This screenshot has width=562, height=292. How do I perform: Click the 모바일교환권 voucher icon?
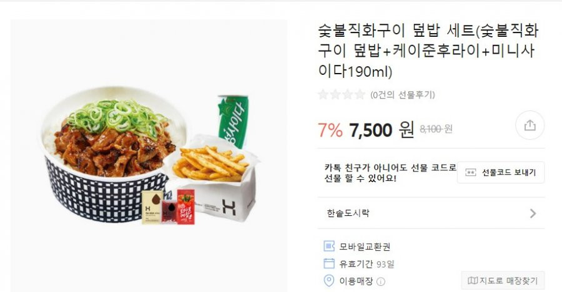pyautogui.click(x=328, y=246)
